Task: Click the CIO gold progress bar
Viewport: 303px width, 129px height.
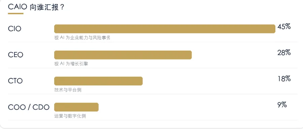Action: pyautogui.click(x=165, y=29)
